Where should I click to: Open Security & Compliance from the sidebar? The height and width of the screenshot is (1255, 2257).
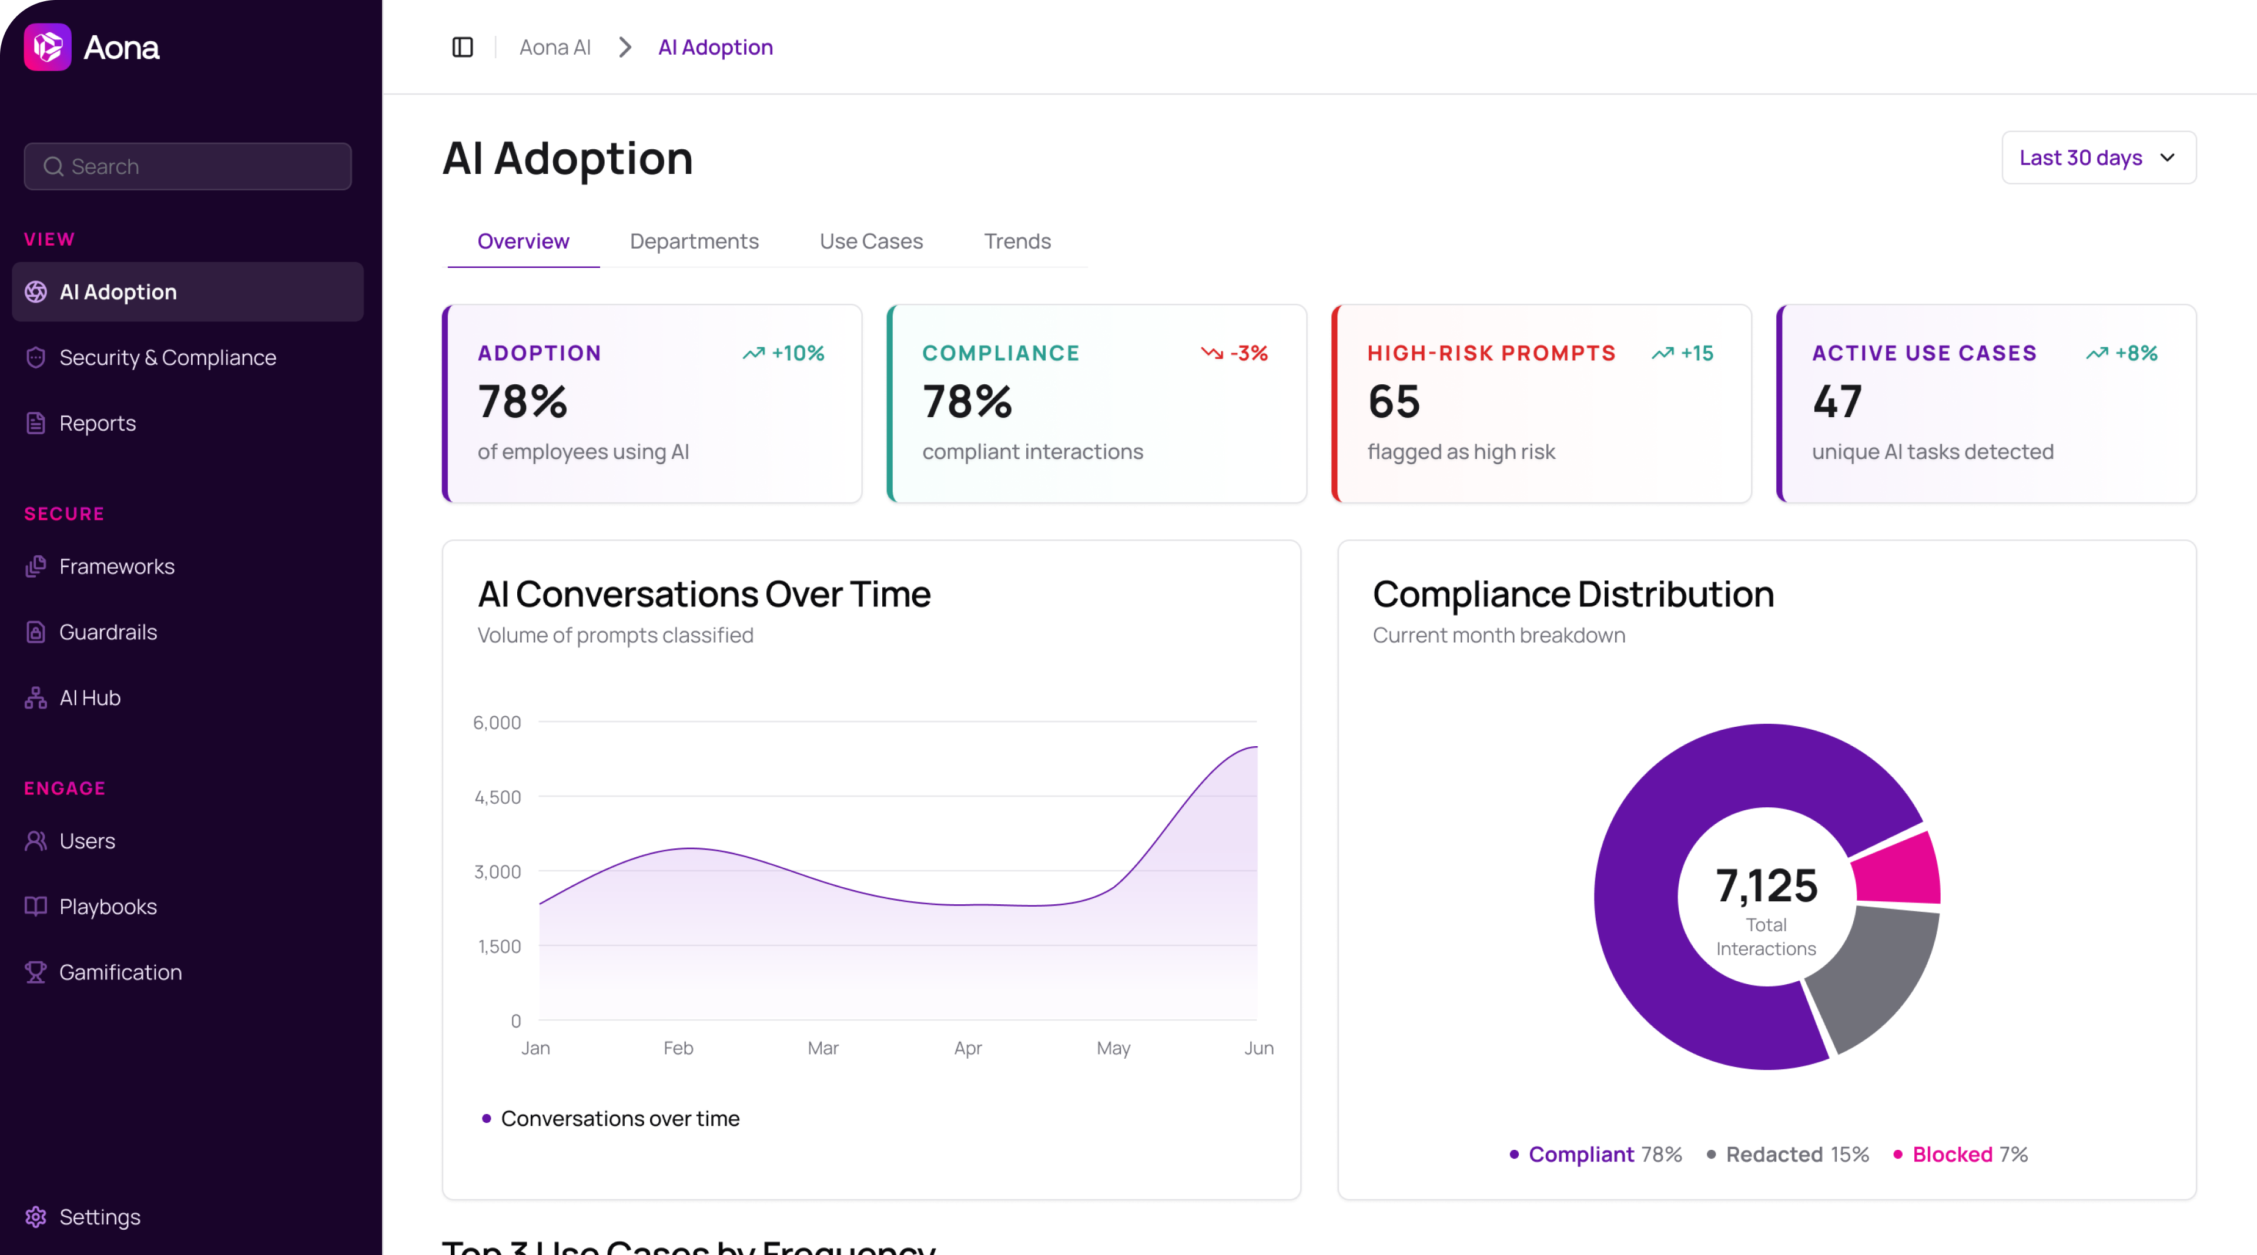tap(168, 357)
